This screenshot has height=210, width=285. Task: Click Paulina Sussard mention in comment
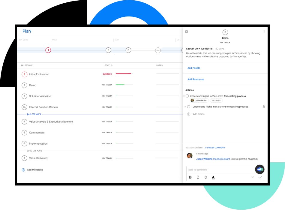click(221, 159)
